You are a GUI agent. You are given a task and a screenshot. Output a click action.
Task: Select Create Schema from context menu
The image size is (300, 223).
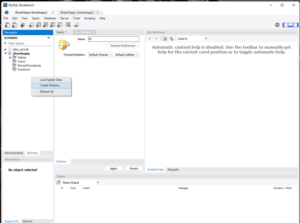point(51,86)
